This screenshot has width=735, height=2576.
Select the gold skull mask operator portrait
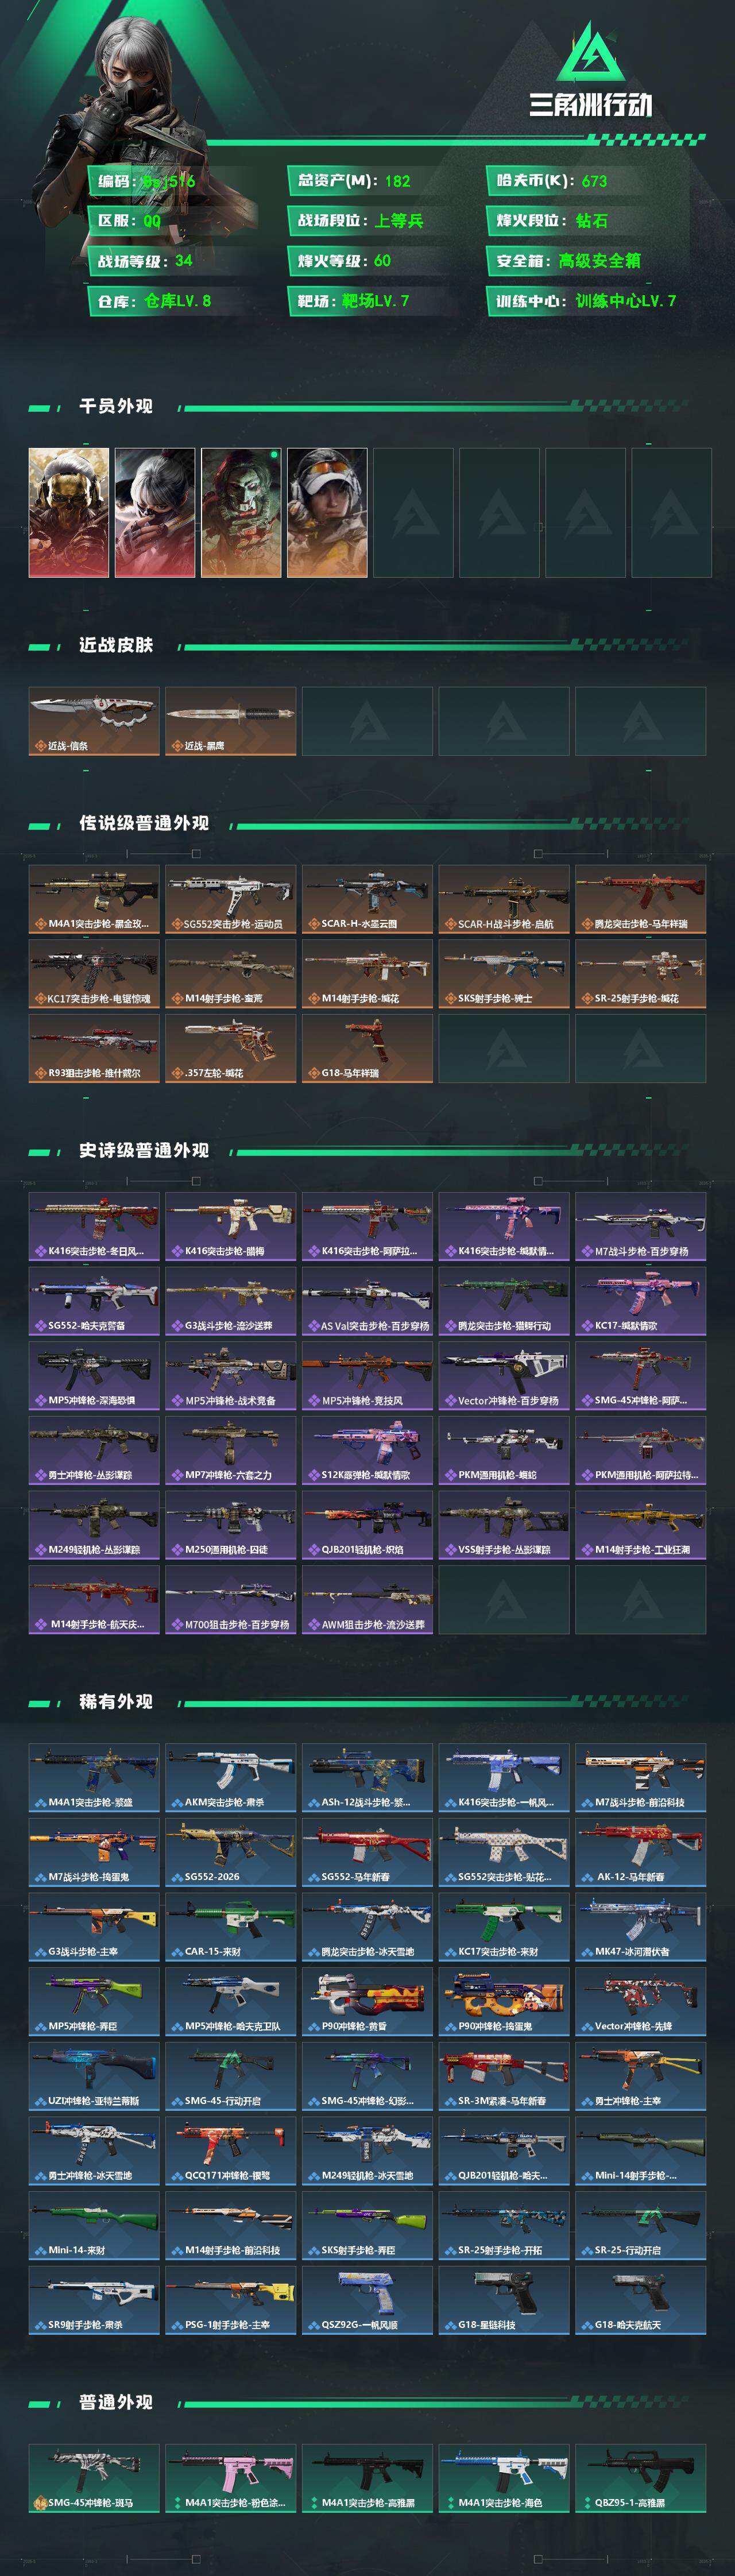69,512
